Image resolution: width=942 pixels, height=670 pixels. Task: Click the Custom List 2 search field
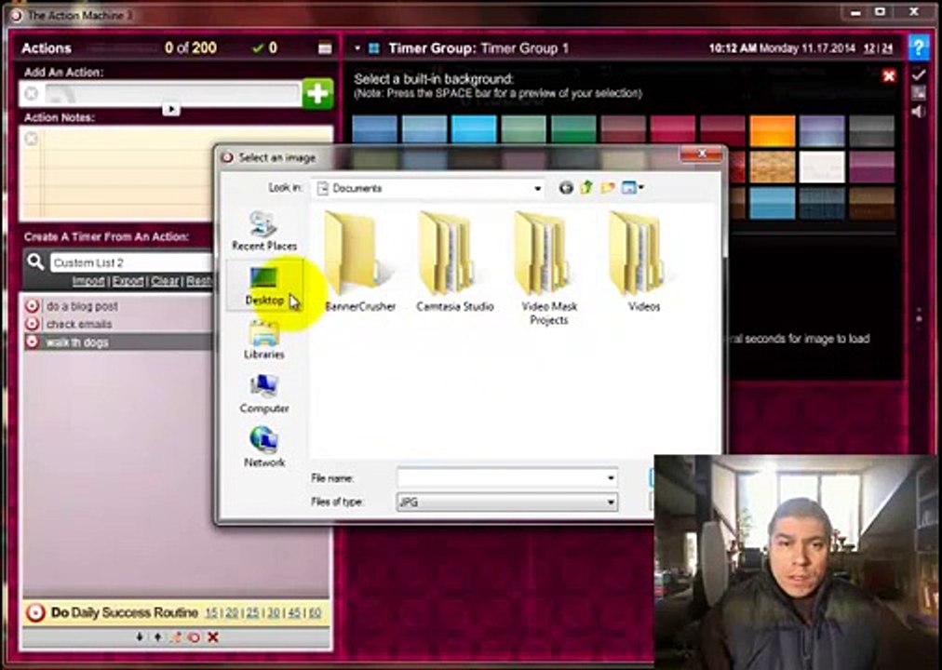tap(131, 262)
